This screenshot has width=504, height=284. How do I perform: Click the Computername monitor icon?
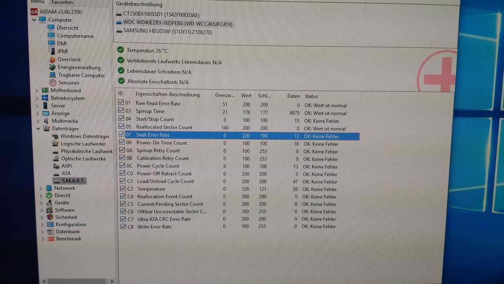pyautogui.click(x=51, y=35)
